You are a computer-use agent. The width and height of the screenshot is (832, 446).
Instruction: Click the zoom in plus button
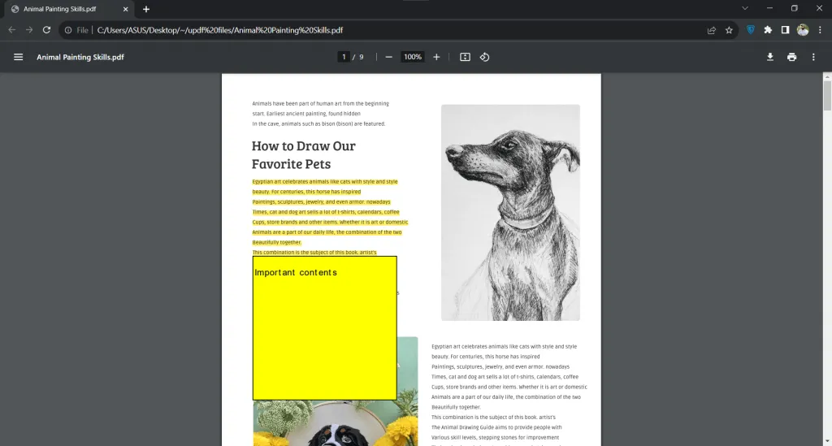click(x=436, y=57)
